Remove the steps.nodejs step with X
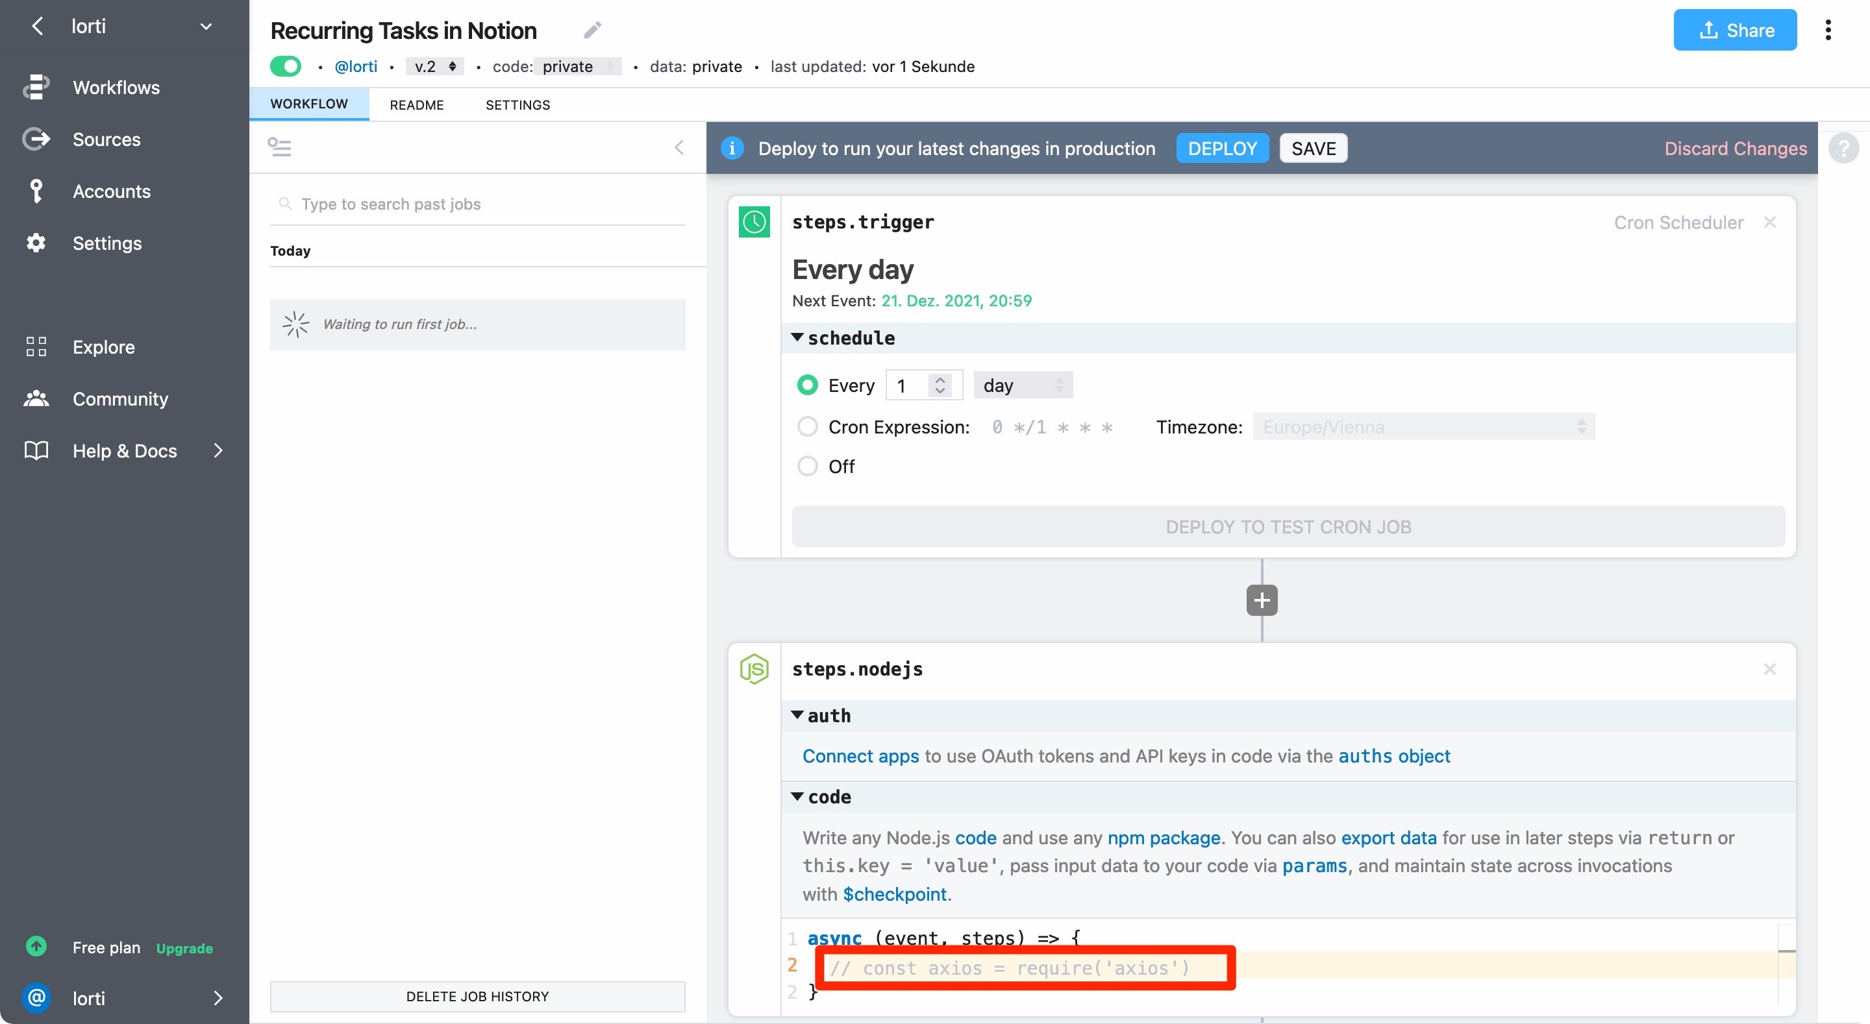 (x=1769, y=668)
